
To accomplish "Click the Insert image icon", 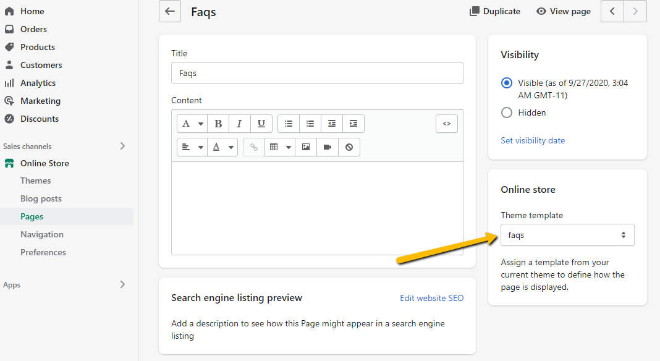I will (305, 147).
